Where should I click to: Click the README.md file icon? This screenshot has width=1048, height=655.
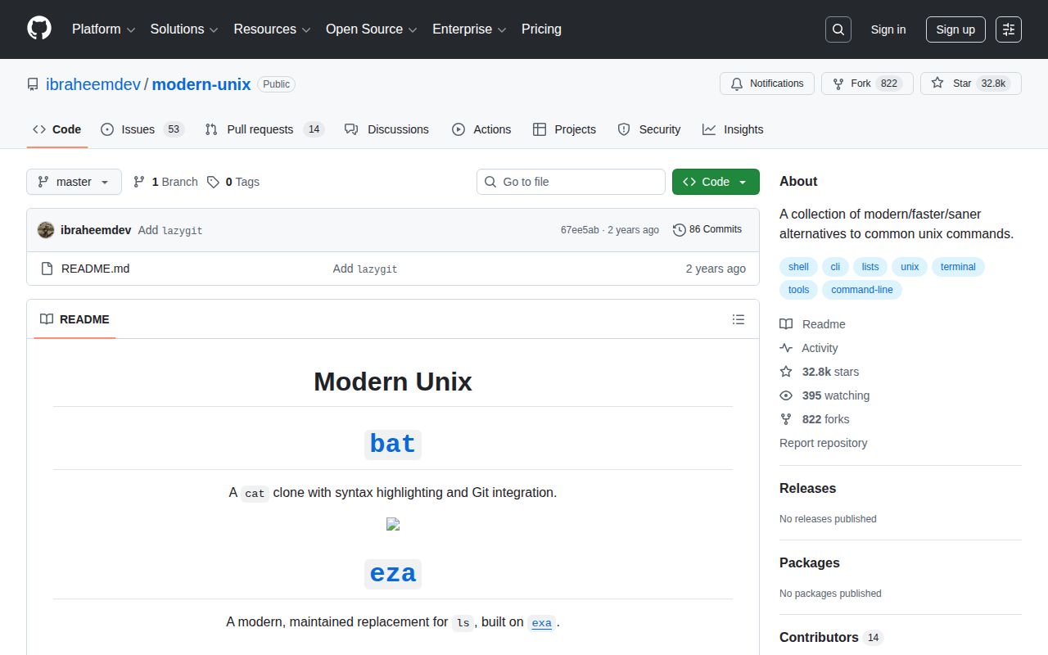click(x=47, y=268)
